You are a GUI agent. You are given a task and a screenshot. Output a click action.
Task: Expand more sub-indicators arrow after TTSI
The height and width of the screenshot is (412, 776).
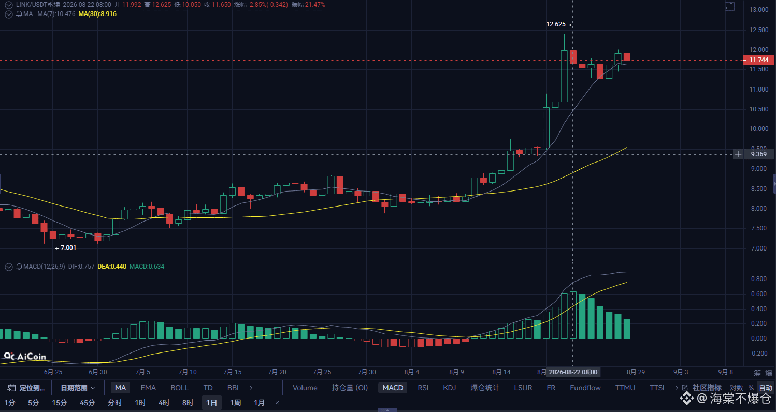[677, 388]
